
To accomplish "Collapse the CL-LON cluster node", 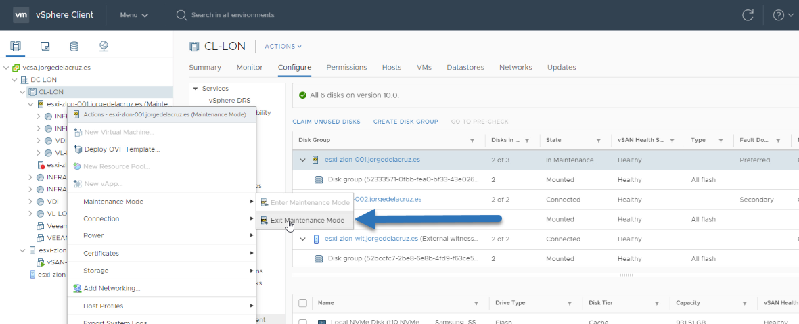I will [22, 92].
